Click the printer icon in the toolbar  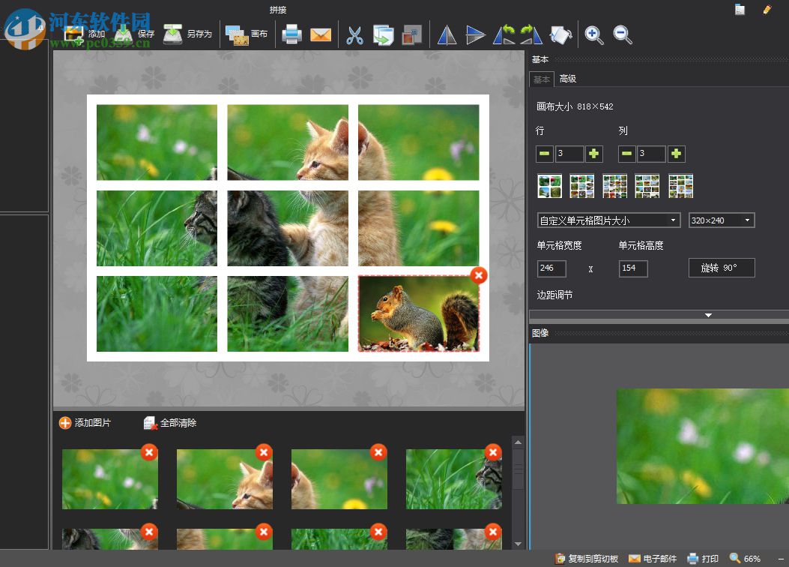tap(291, 34)
